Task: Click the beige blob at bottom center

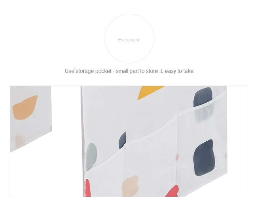Action: point(131,186)
